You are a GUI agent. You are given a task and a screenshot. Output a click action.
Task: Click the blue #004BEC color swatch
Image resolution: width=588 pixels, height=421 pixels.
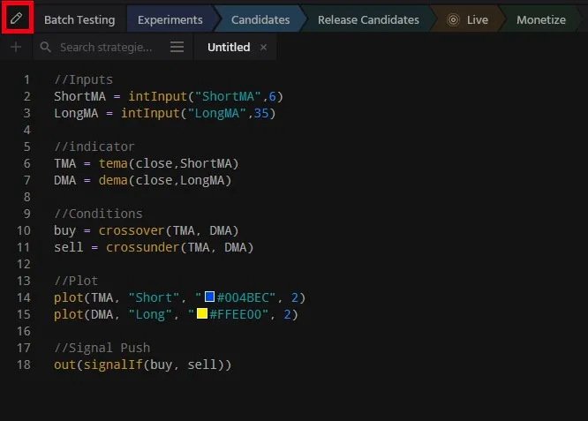[209, 297]
